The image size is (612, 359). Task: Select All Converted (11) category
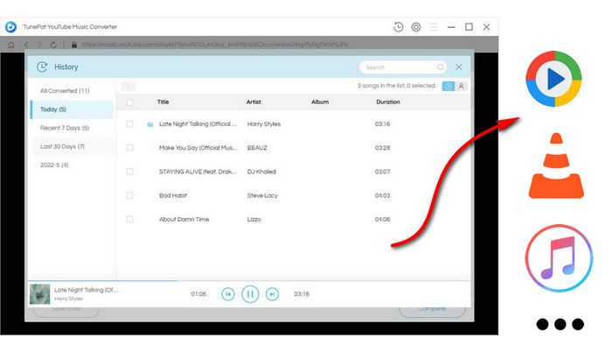tap(73, 91)
